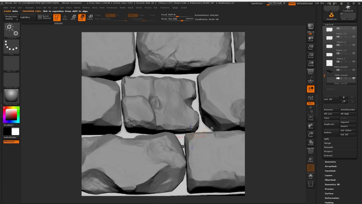Click the Xpose icon

click(311, 184)
